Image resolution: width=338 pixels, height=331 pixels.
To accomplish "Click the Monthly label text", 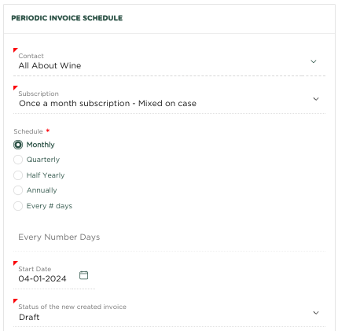I will (41, 145).
